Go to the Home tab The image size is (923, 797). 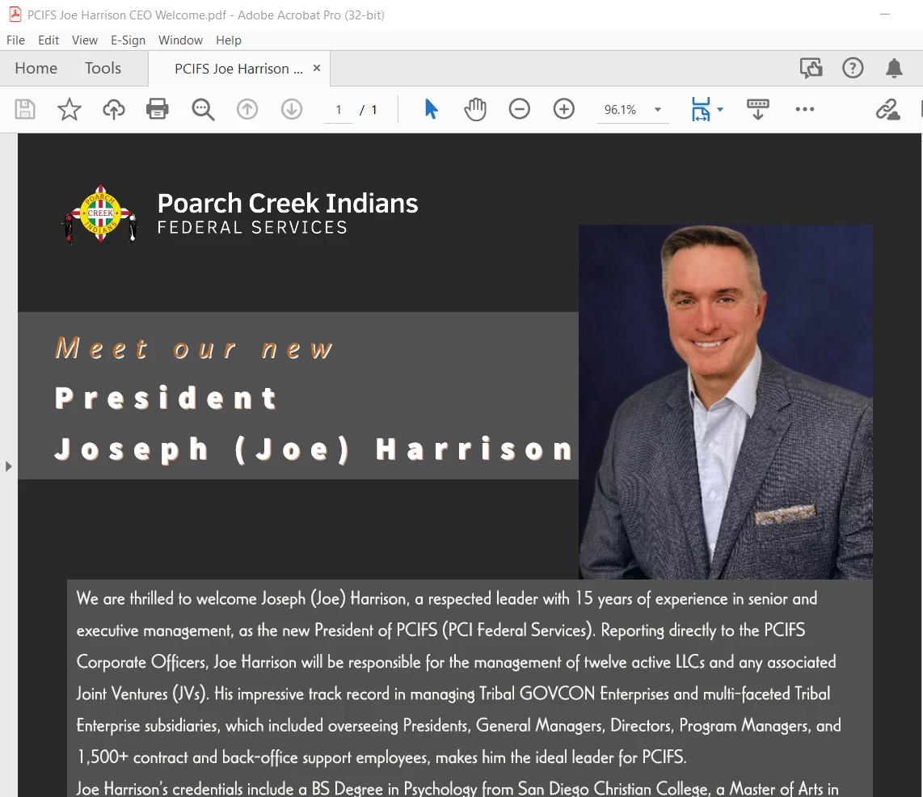coord(36,68)
